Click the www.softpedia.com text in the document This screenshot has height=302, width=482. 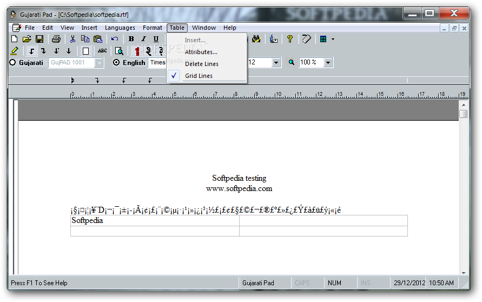[x=239, y=188]
